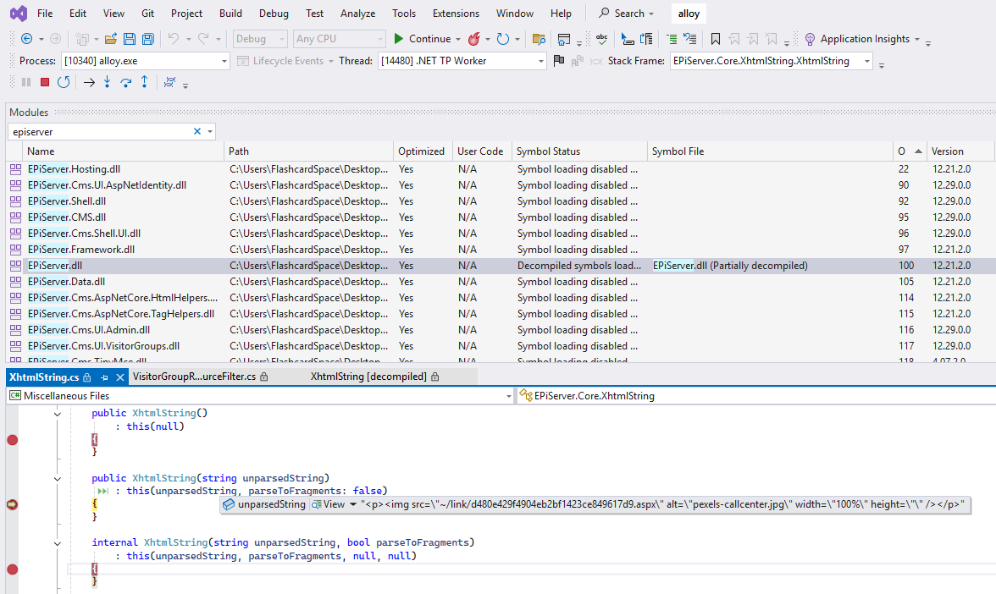The image size is (996, 594).
Task: Save the current file with the floppy icon
Action: tap(130, 39)
